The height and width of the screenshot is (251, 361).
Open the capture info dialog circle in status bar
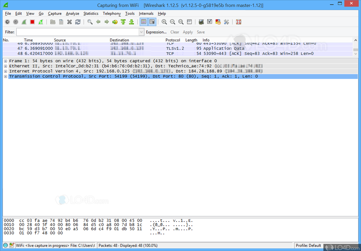(5, 245)
